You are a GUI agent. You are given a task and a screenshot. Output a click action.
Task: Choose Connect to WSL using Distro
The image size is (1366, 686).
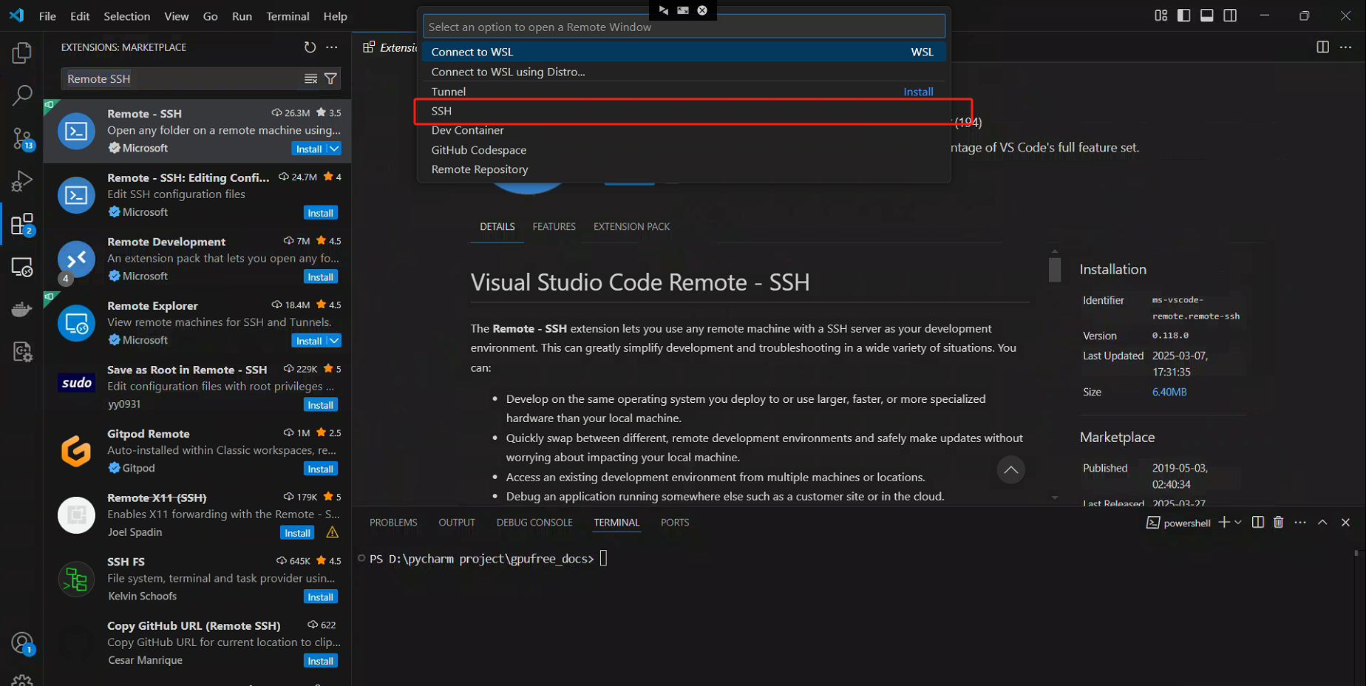[684, 72]
